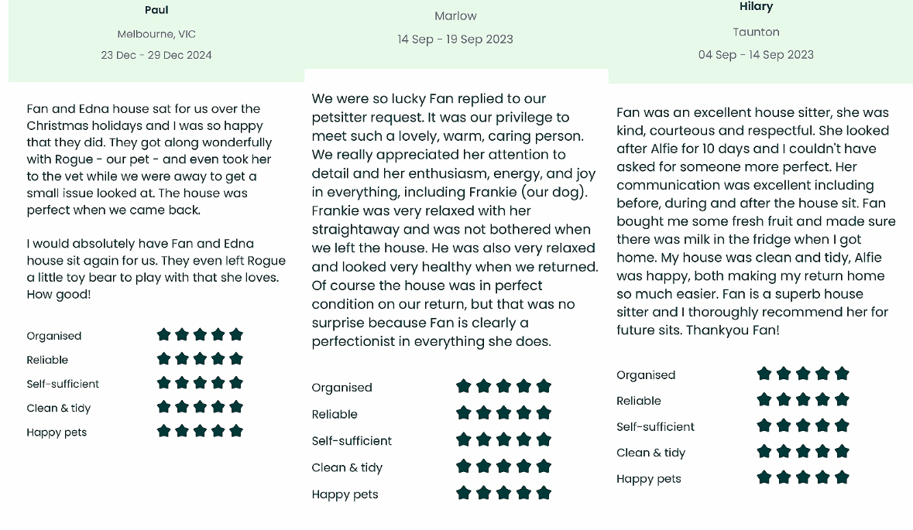Click Hilary's Organised star rating
Screen dimensions: 913x530
[802, 374]
